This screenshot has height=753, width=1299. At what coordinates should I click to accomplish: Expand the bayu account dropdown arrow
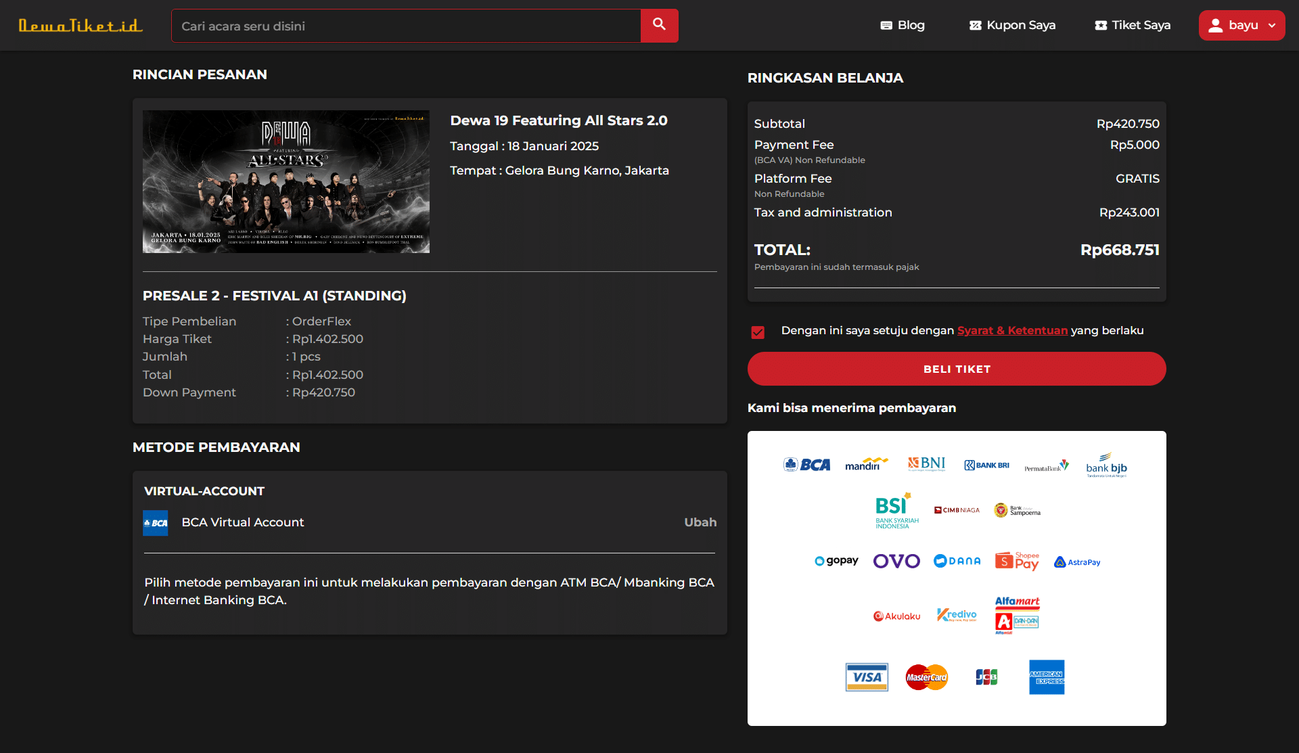click(x=1272, y=26)
